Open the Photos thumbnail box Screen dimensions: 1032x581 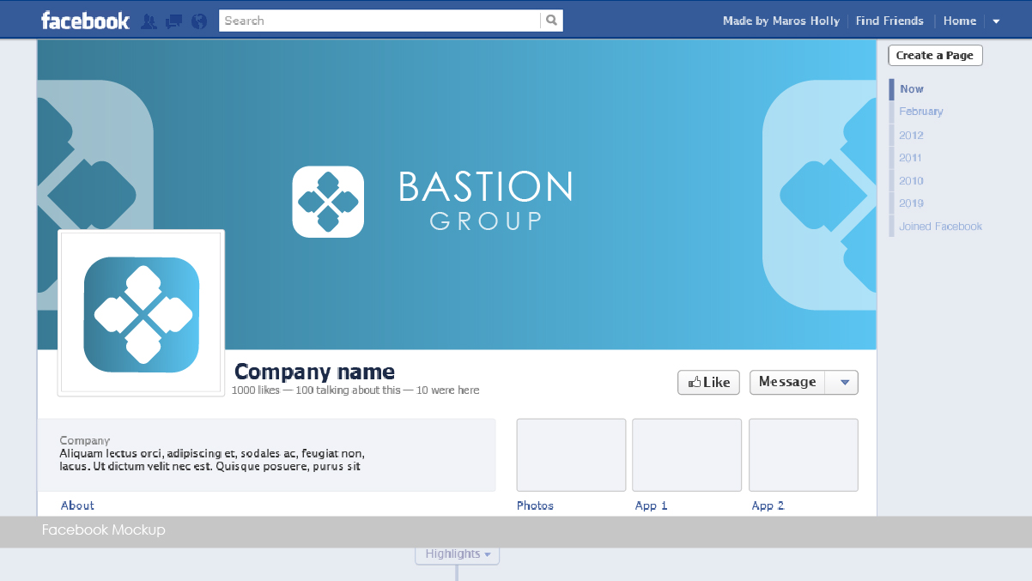571,455
